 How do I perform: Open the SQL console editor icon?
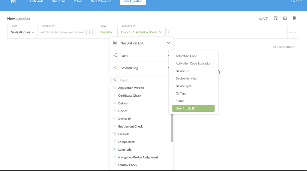point(285,18)
